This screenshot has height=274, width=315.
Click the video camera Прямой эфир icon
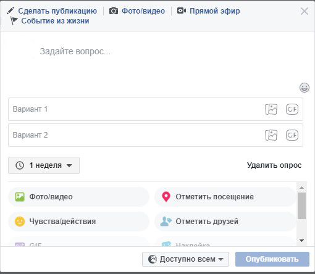click(x=182, y=10)
